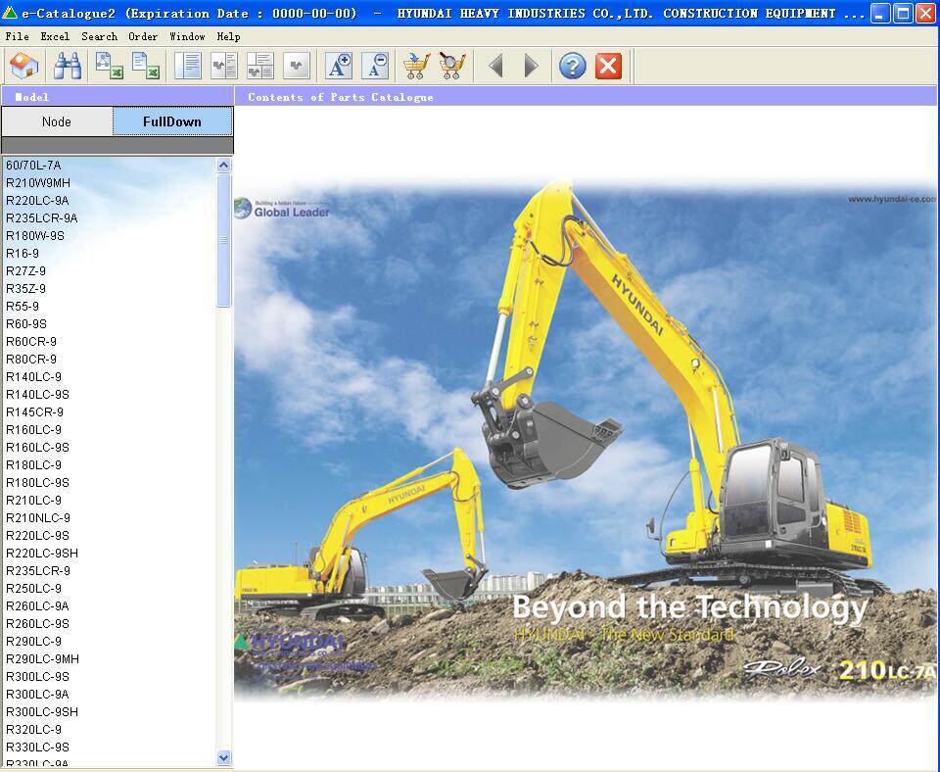940x772 pixels.
Task: Open the File menu
Action: pos(17,36)
